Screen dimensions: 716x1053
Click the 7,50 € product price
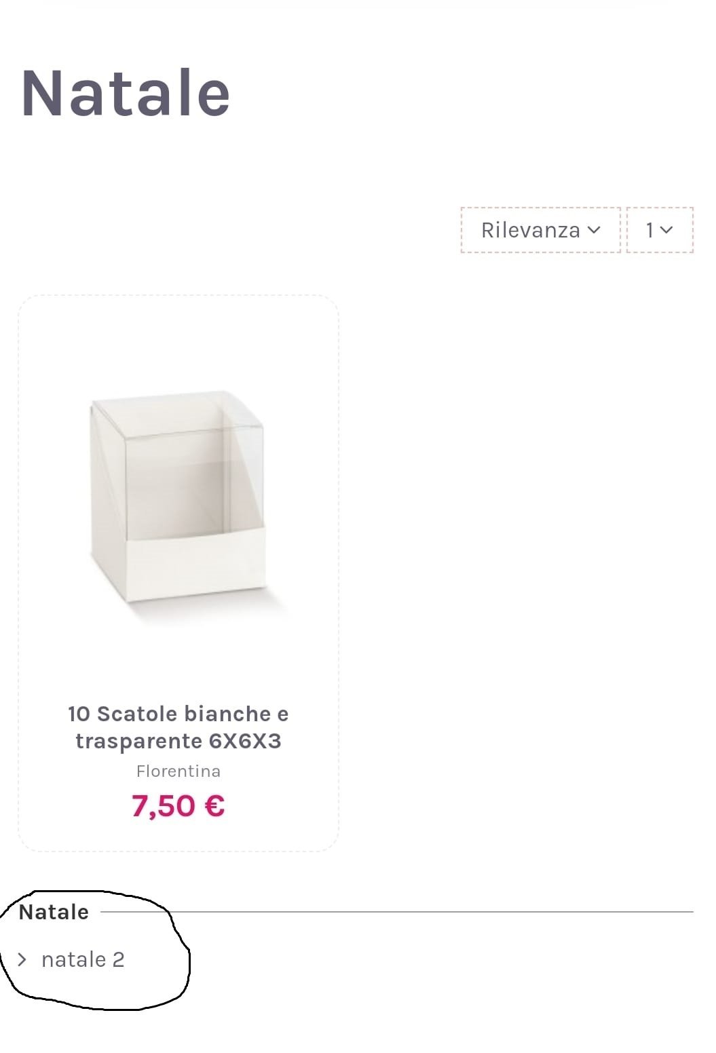click(x=178, y=806)
